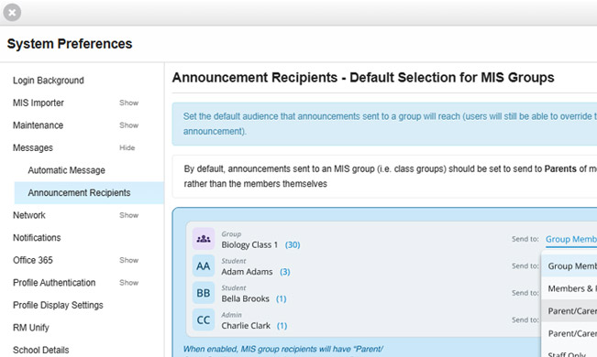The width and height of the screenshot is (597, 357).
Task: Open the Send to Group Members dropdown
Action: pyautogui.click(x=571, y=239)
